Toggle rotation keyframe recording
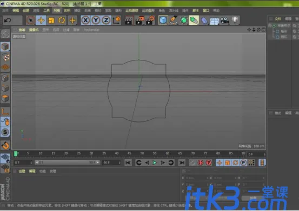 235,162
